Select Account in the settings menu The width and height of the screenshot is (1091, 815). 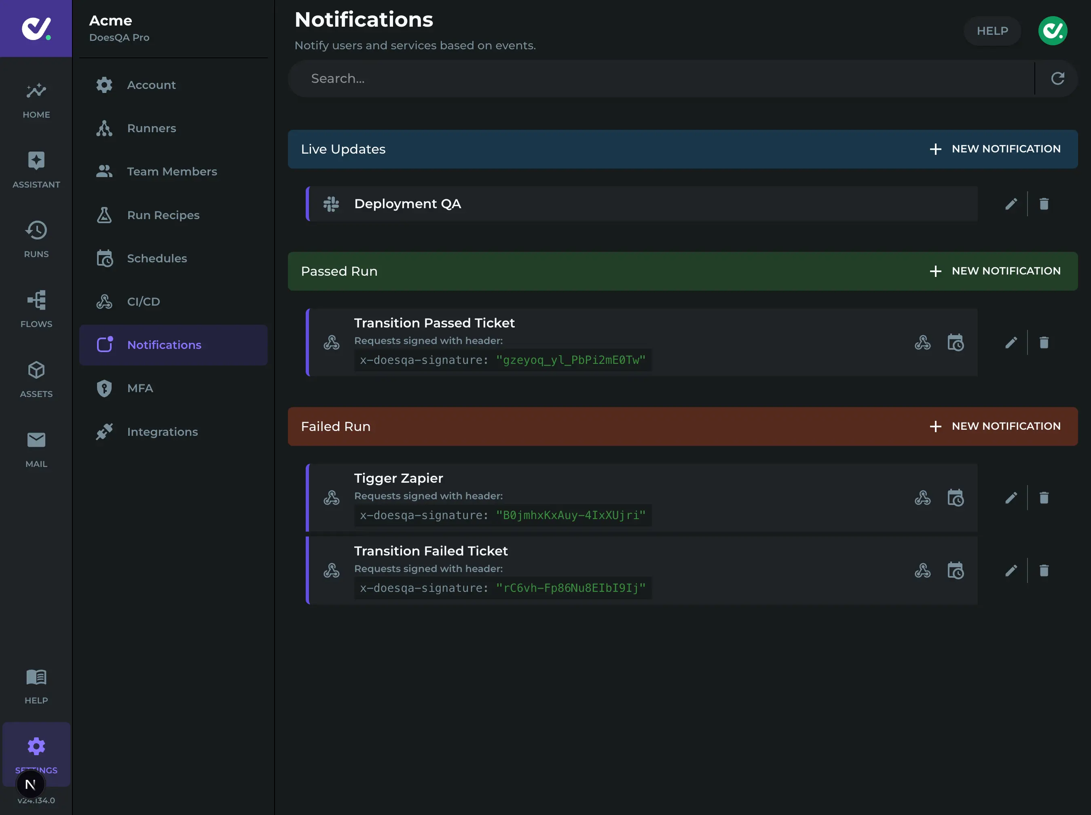151,84
